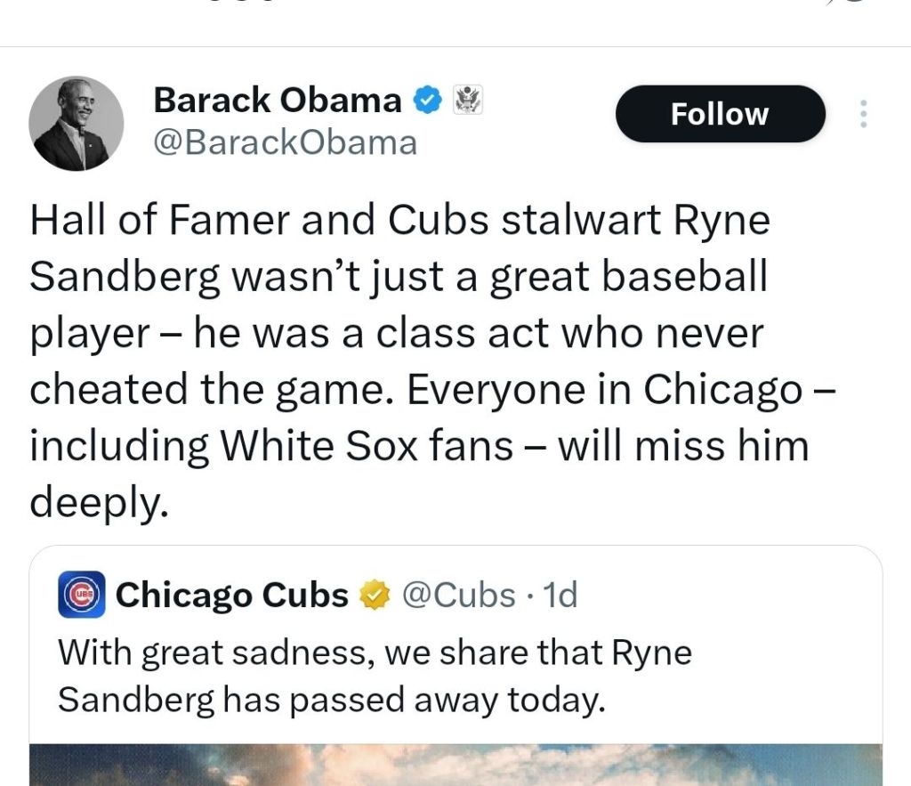Click the blue verified checkmark badge
Image resolution: width=911 pixels, height=786 pixels.
[430, 101]
